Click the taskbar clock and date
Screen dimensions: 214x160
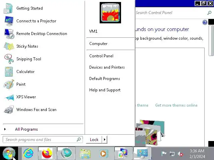[x=197, y=154]
